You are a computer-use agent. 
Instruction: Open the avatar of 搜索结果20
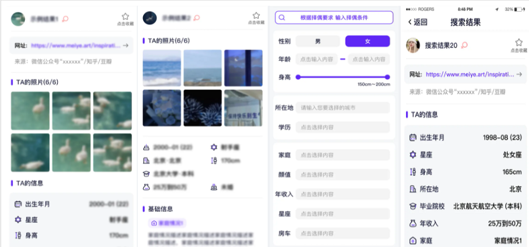(x=413, y=46)
